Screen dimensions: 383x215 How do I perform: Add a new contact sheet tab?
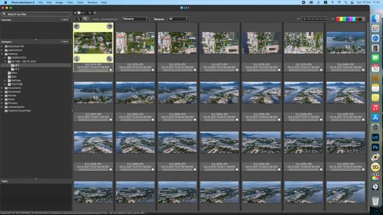95,13
